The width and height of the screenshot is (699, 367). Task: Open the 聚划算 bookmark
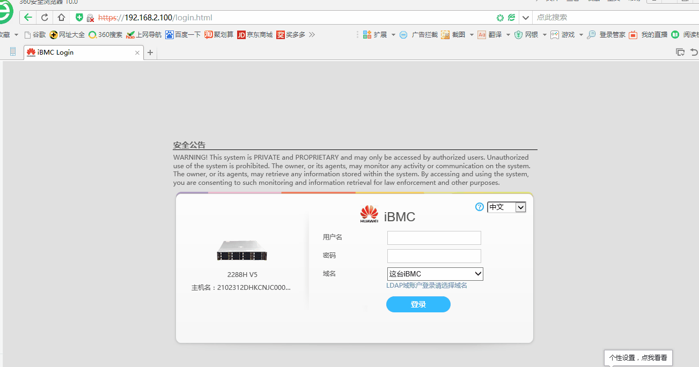point(219,34)
